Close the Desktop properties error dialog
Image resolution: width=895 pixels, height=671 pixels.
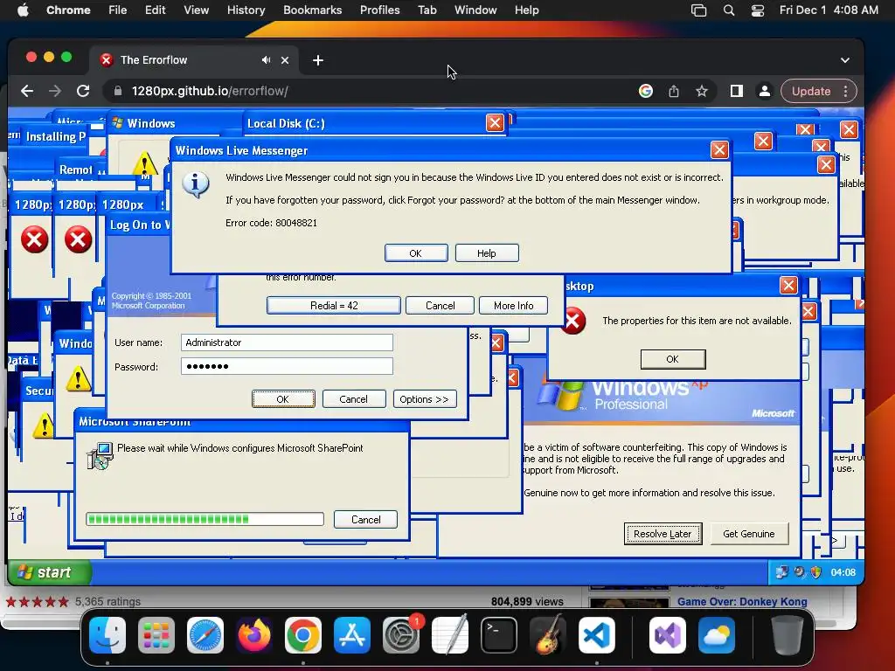789,286
